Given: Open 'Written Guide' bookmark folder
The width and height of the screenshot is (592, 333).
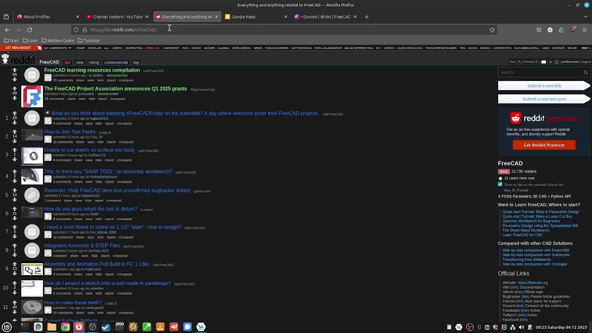Looking at the screenshot, I should (x=58, y=41).
